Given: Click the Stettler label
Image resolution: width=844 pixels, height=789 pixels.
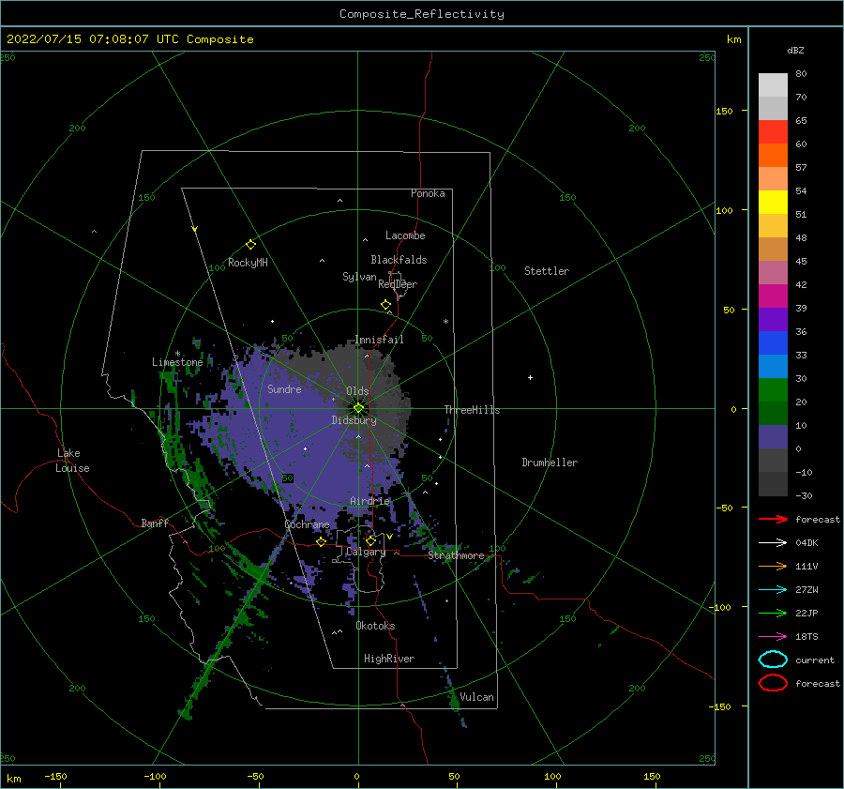Looking at the screenshot, I should pos(547,271).
